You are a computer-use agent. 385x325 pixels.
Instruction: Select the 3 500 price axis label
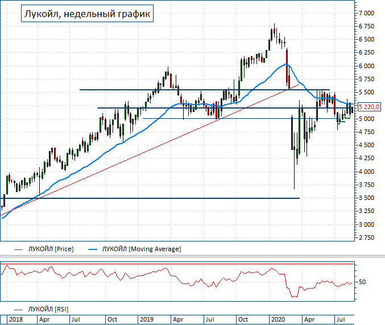(367, 198)
